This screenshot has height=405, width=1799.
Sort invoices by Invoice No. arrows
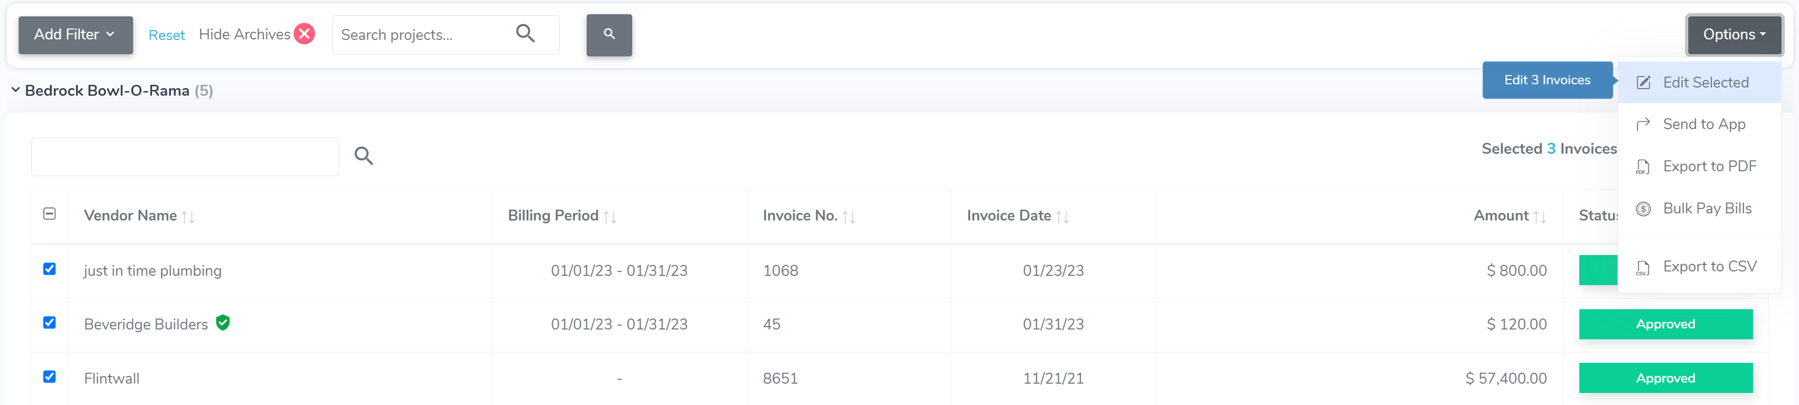[849, 217]
